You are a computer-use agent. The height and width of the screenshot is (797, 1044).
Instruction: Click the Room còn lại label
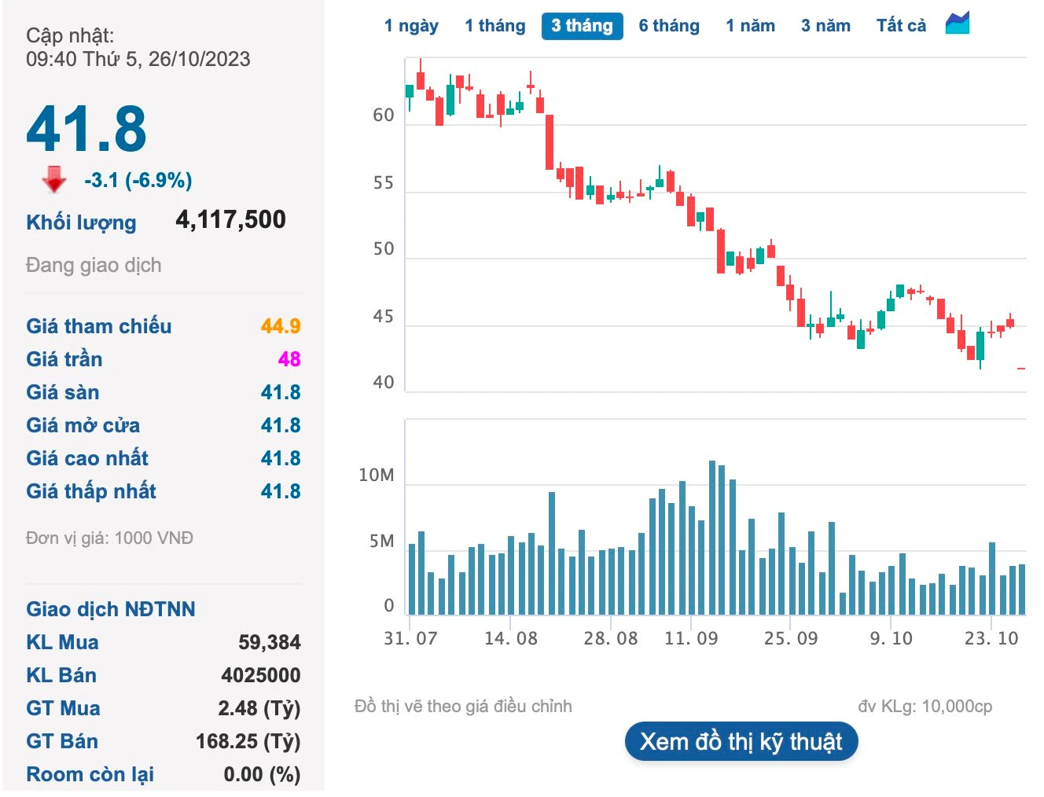(90, 774)
